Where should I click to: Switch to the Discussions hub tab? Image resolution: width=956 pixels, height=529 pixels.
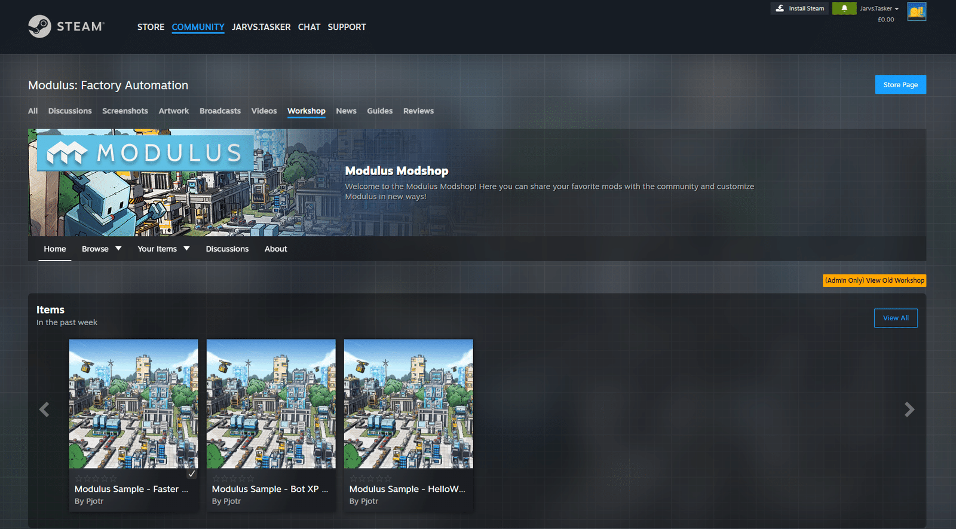(70, 111)
